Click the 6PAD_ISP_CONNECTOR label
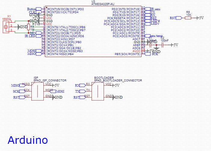Image resolution: width=211 pixels, height=151 pixels. tap(50, 81)
